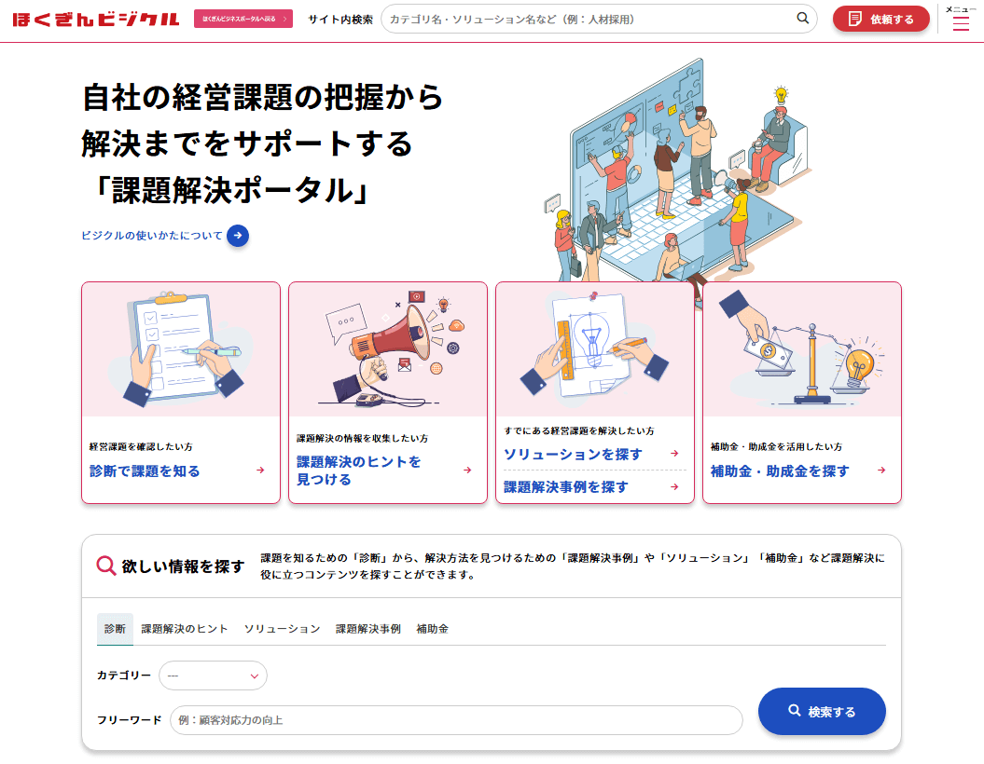
Task: Click the red 依頼する button
Action: [881, 19]
